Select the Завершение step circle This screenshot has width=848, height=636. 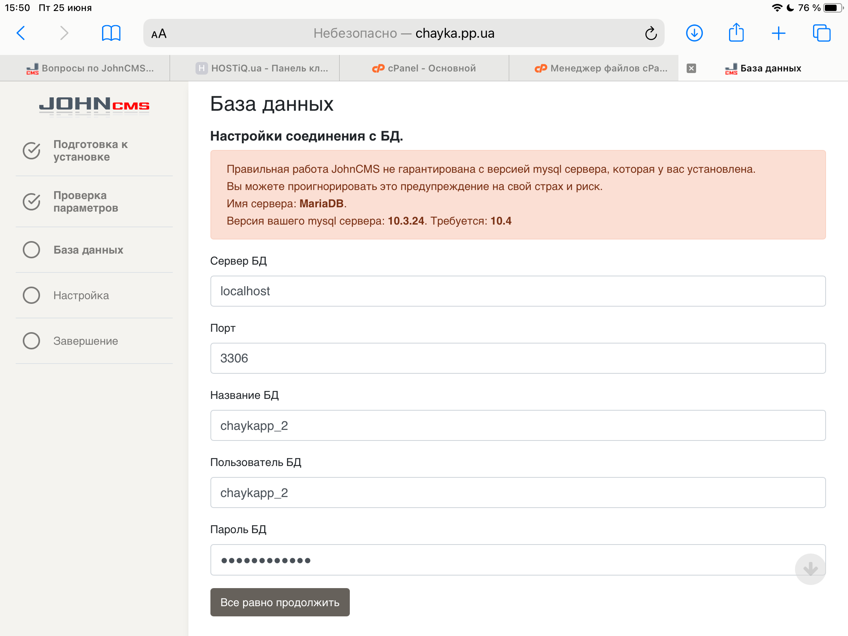tap(31, 341)
